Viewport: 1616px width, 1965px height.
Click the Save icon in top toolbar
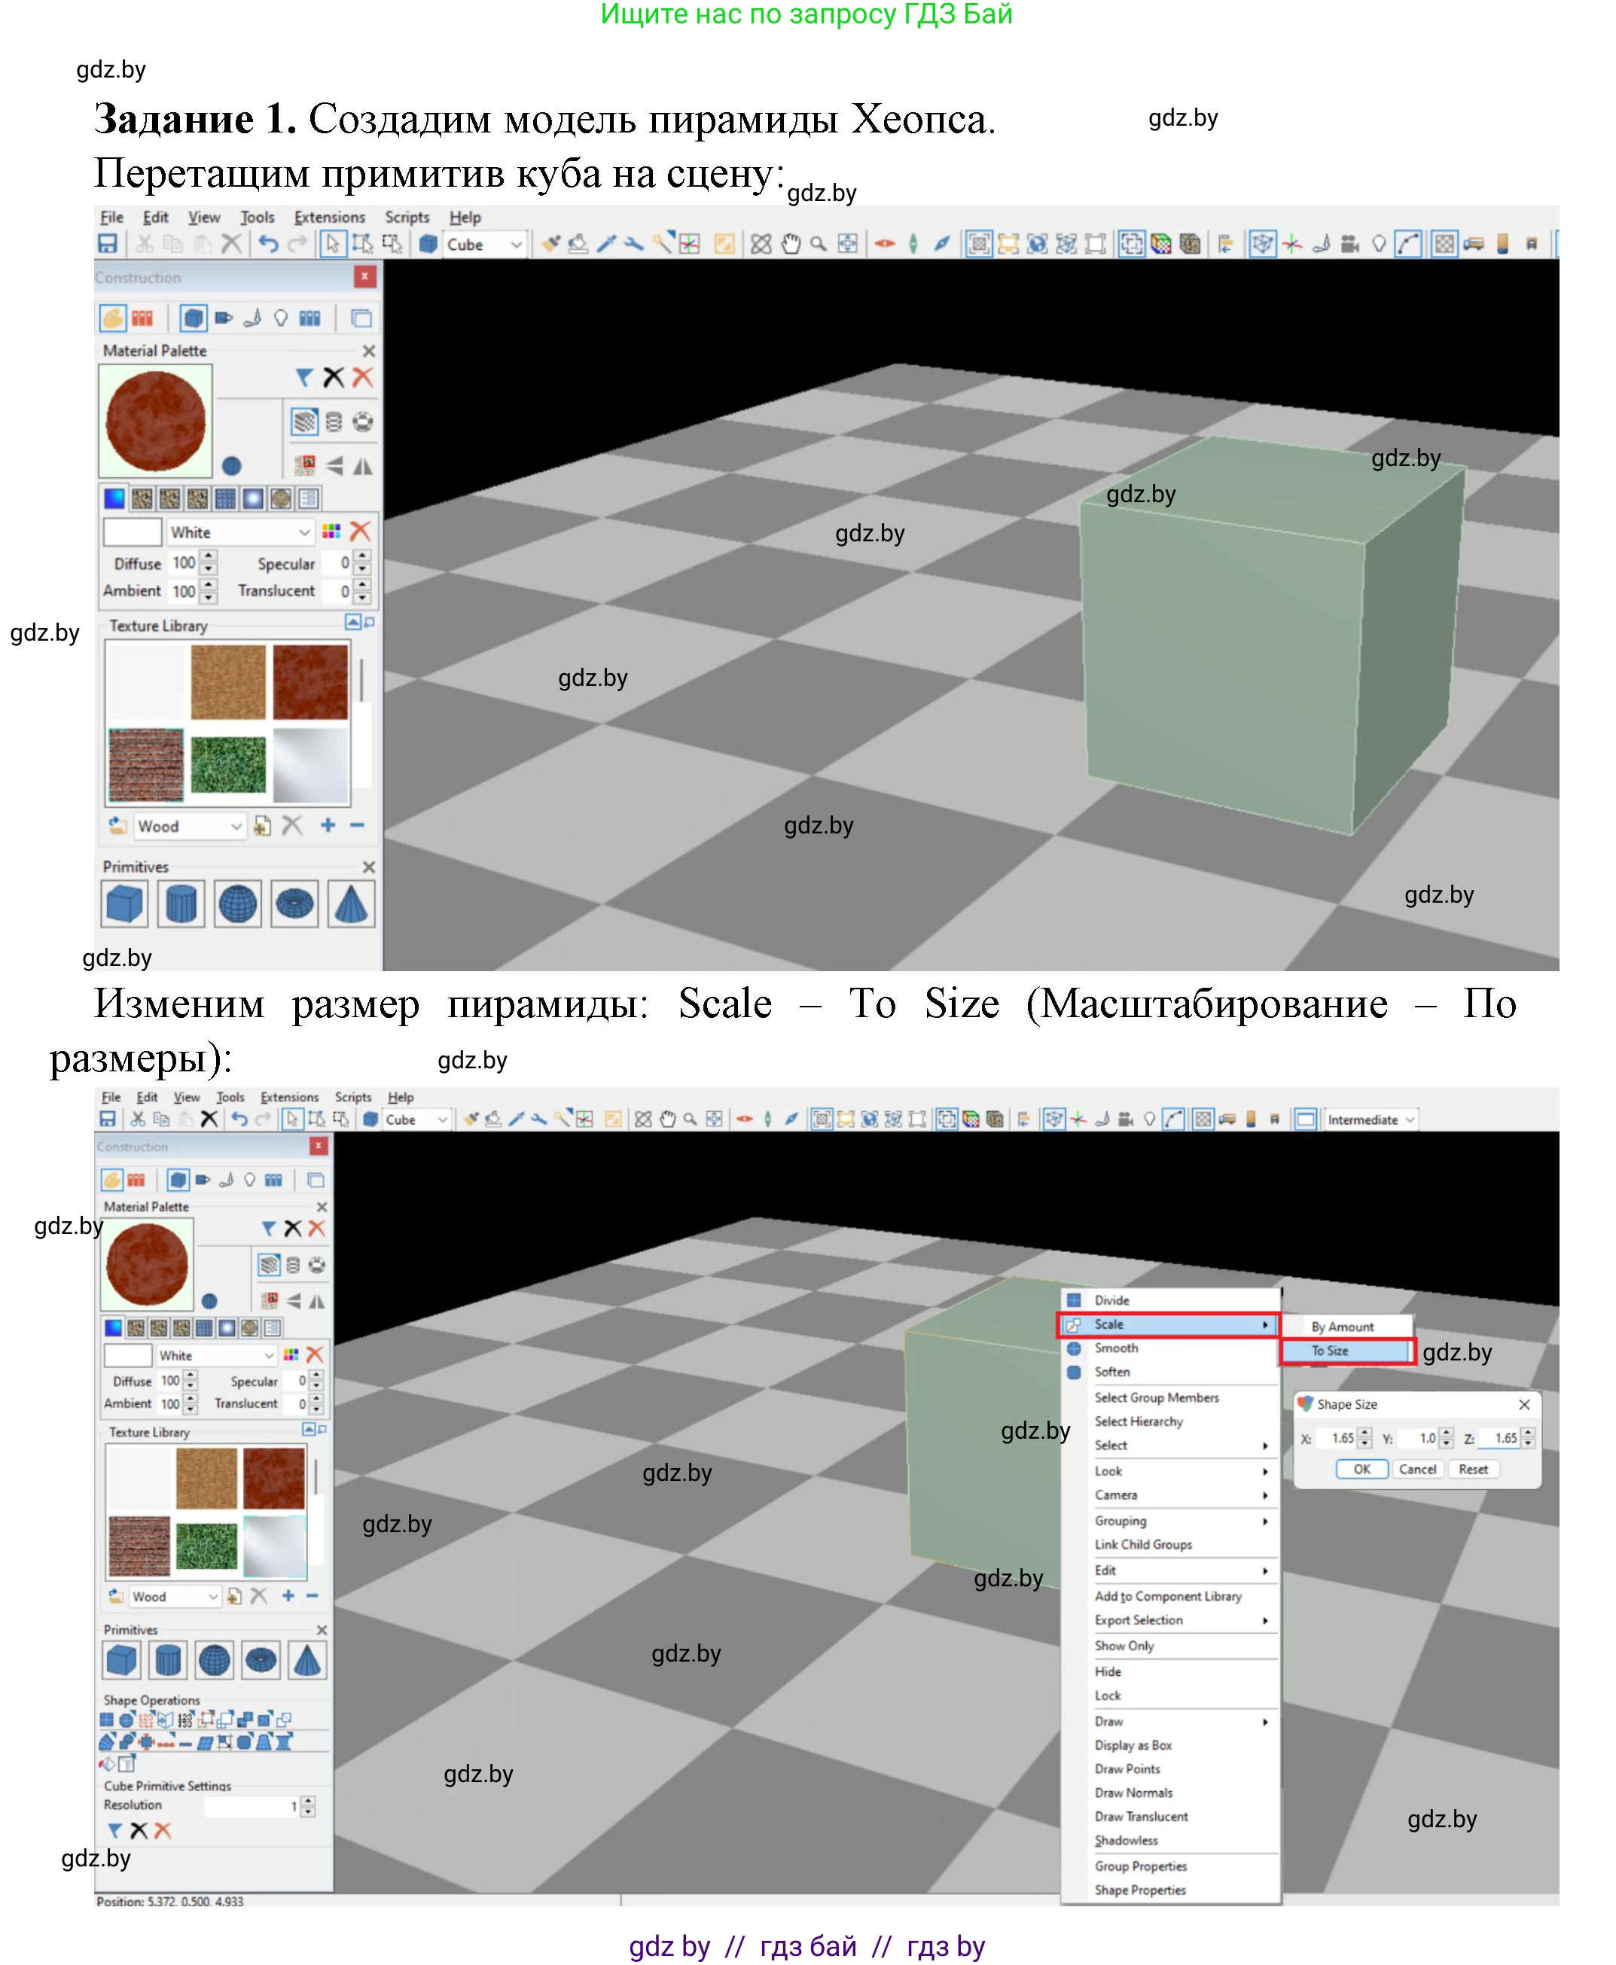tap(108, 244)
